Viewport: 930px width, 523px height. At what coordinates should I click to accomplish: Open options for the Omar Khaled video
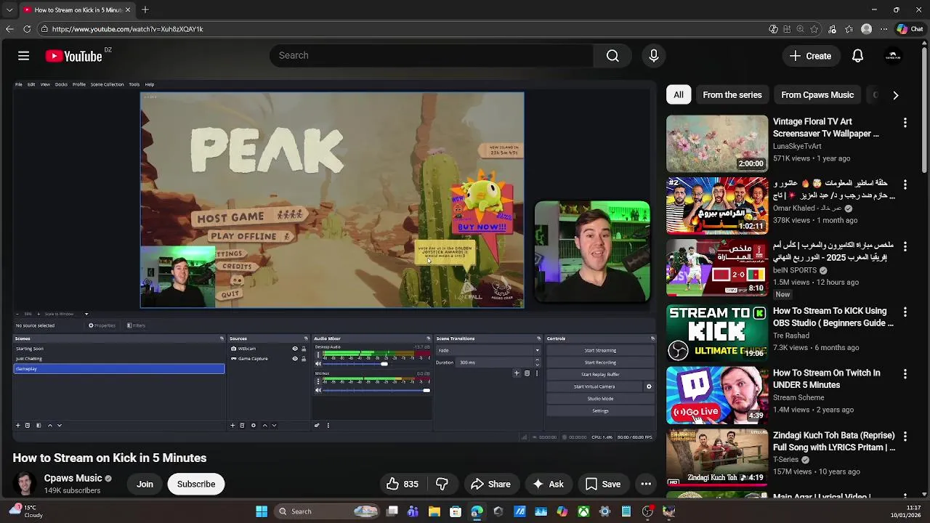coord(905,185)
